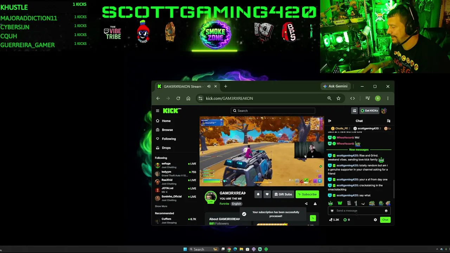Viewport: 450px width, 253px height.
Task: Open the Windows Start menu
Action: (x=185, y=249)
